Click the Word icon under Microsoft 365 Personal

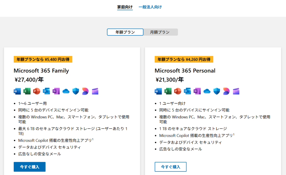[x=158, y=91]
